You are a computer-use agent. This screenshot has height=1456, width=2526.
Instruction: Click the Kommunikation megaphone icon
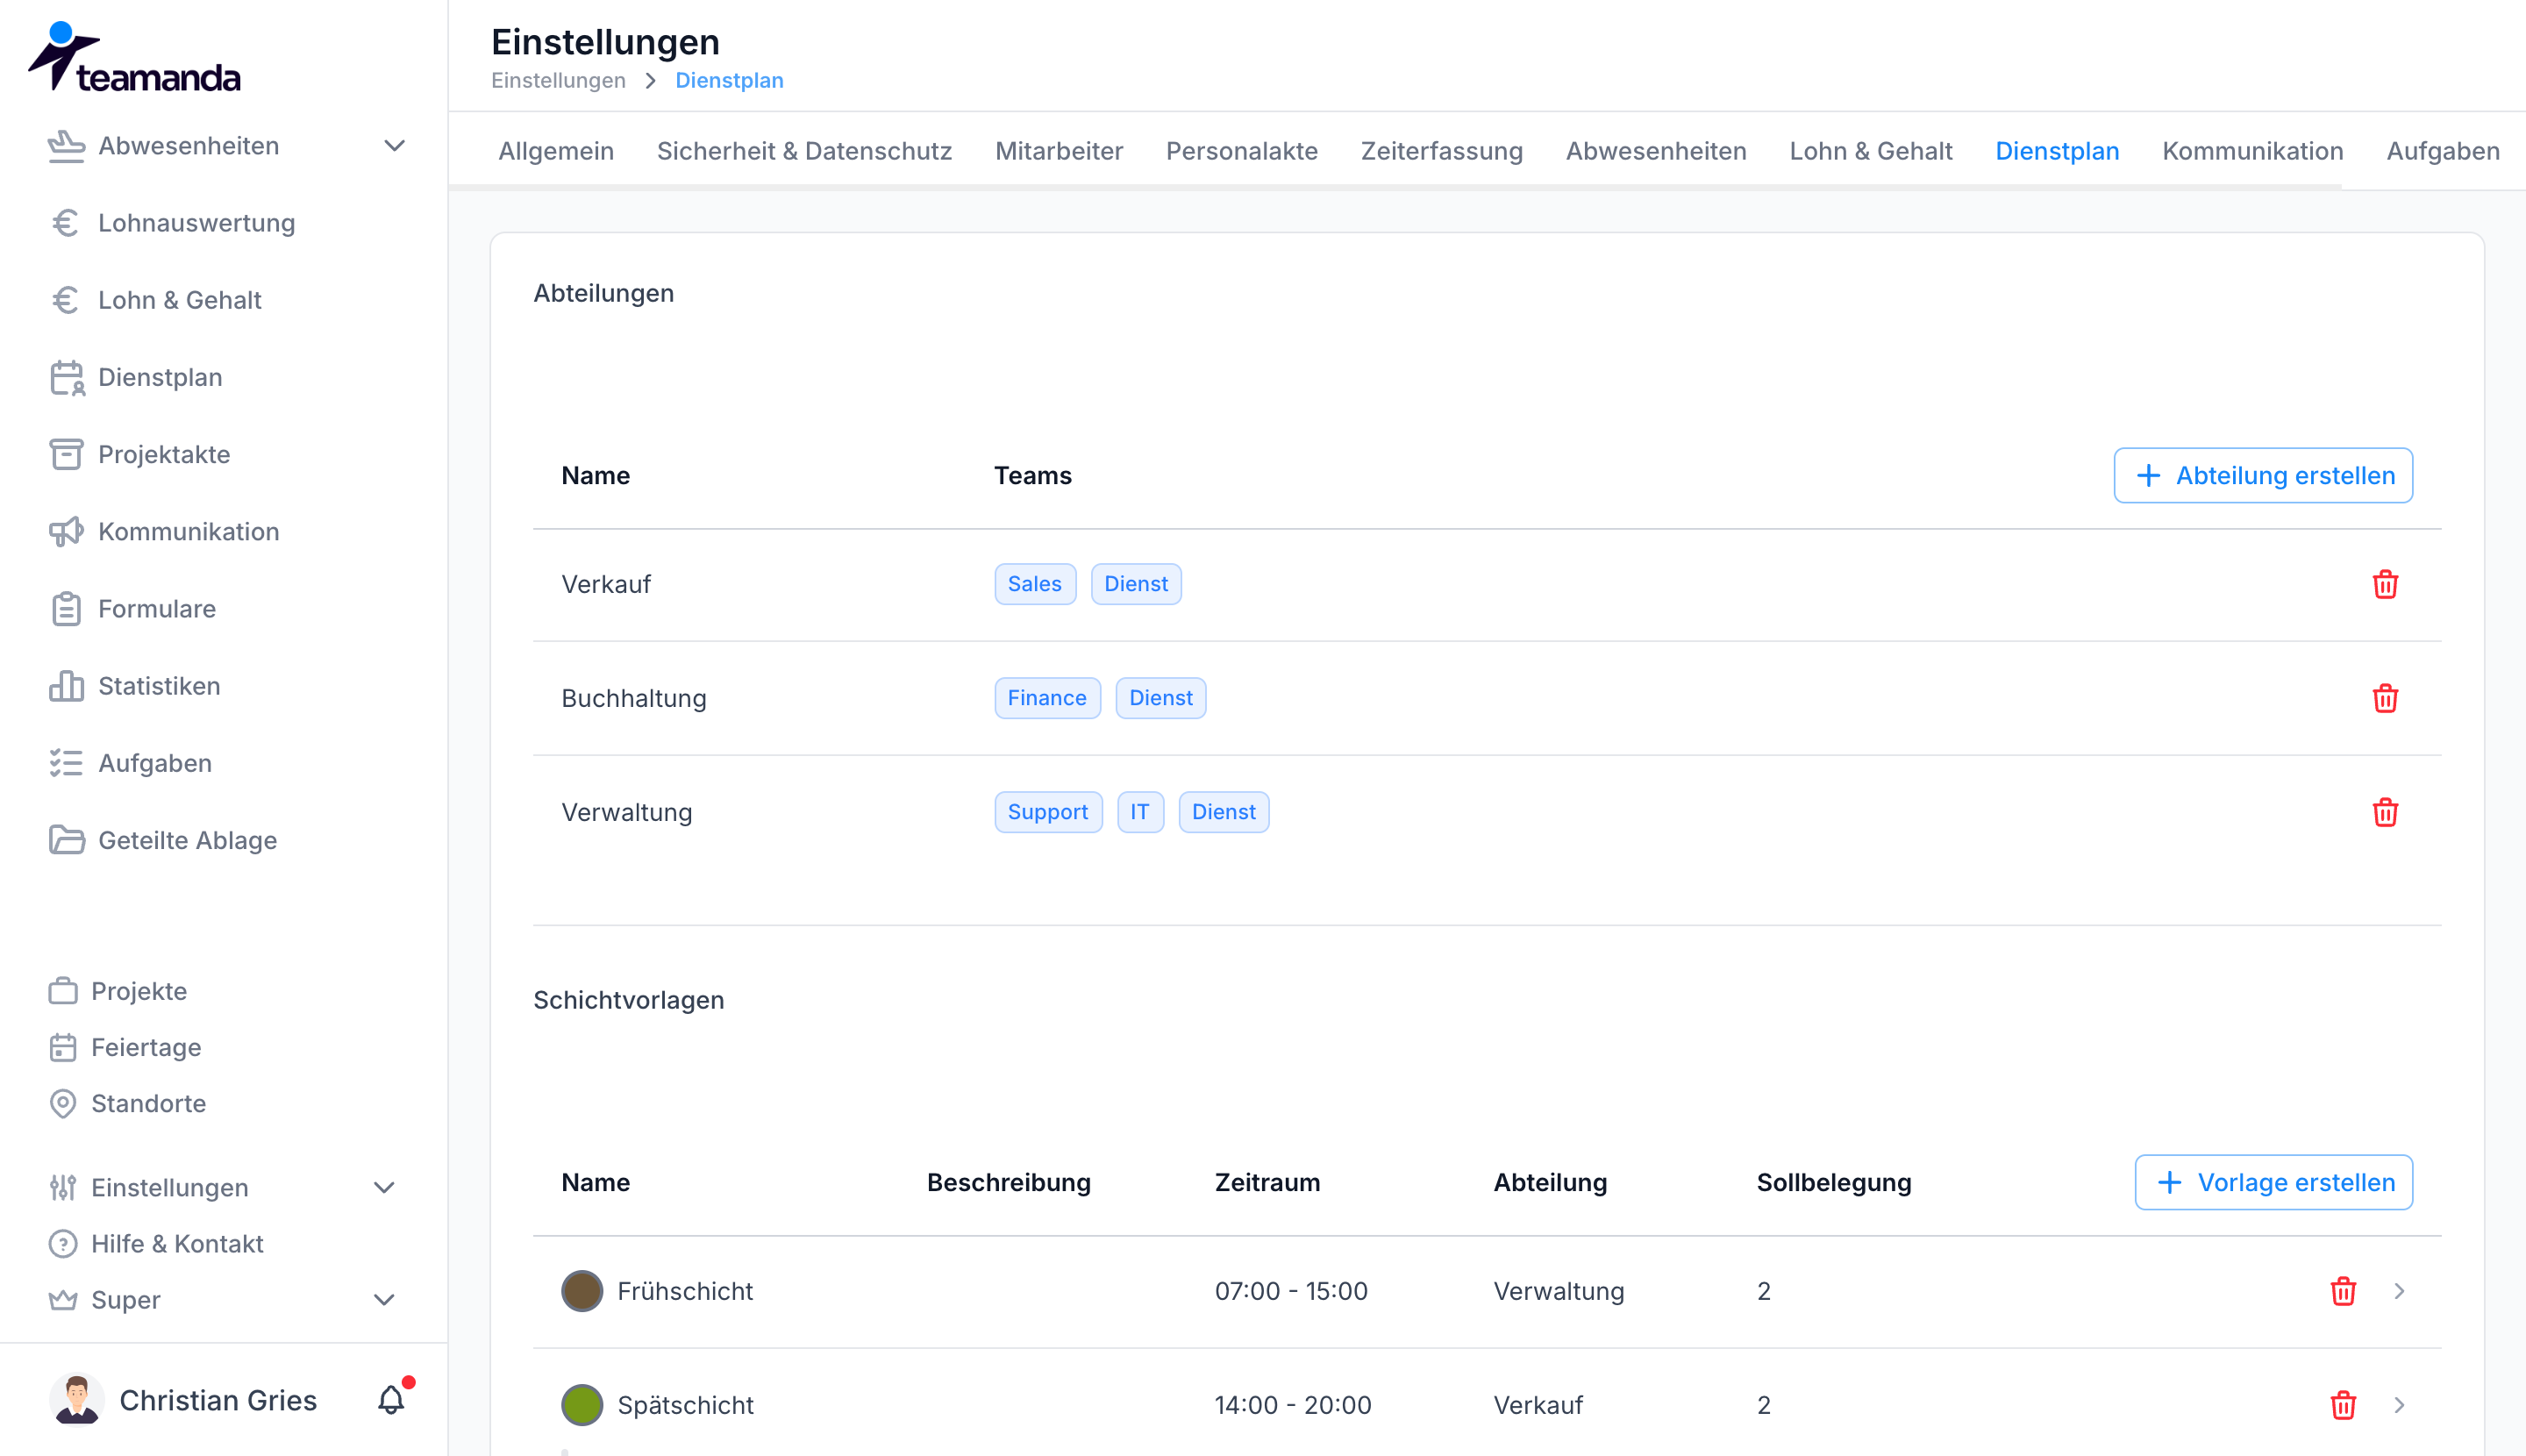[x=66, y=532]
